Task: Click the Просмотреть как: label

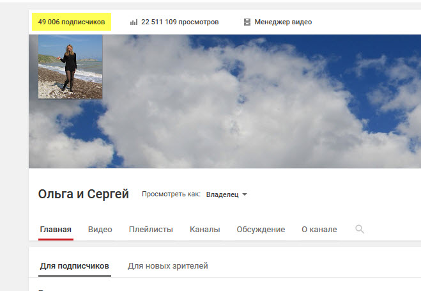Action: coord(171,194)
